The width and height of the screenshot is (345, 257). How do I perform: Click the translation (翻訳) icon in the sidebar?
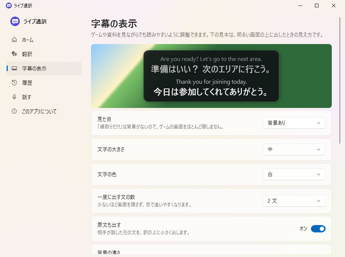click(x=14, y=54)
